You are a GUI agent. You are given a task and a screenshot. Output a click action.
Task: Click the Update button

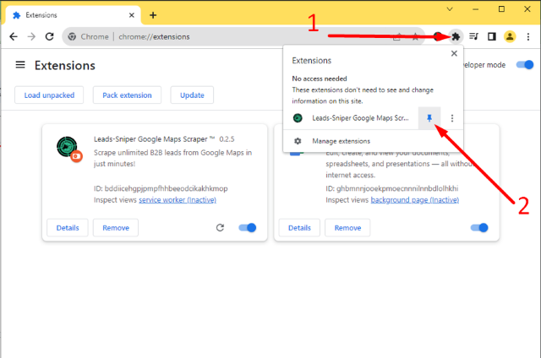192,95
